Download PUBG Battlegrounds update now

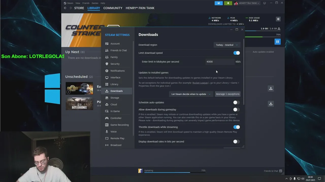[x=271, y=104]
